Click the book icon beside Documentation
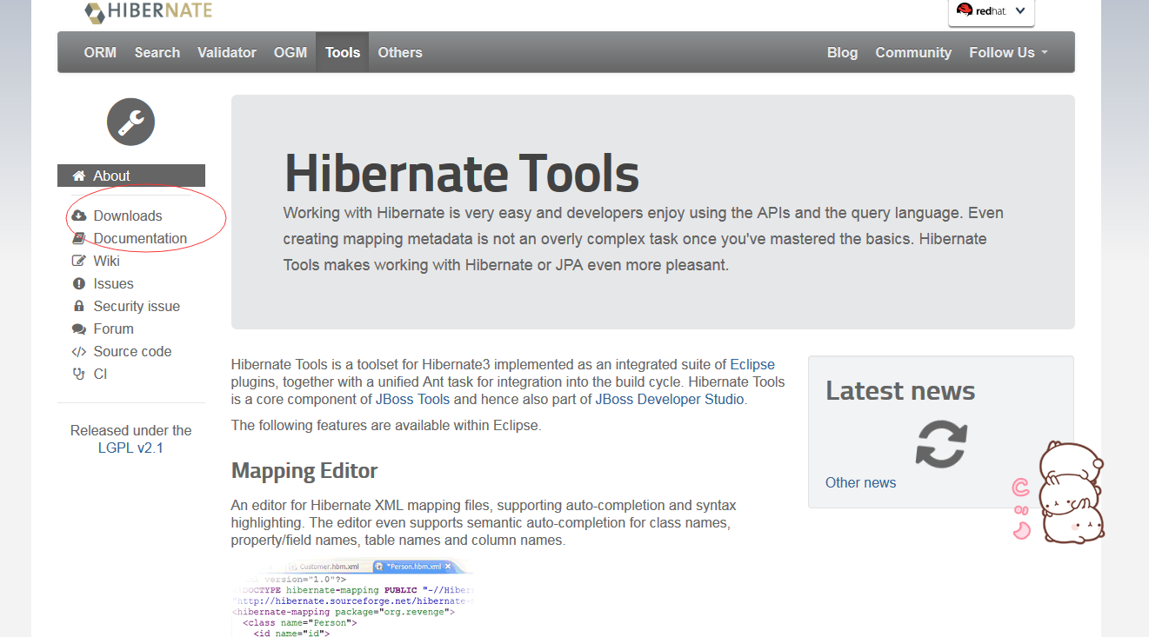This screenshot has height=637, width=1149. pos(79,238)
